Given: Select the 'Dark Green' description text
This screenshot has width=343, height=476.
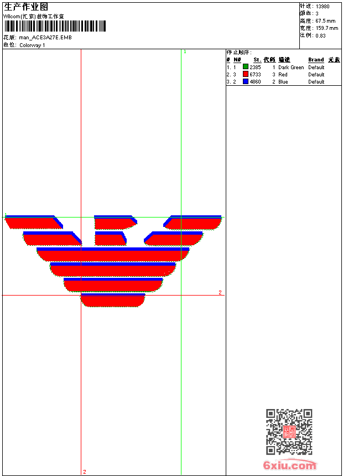Looking at the screenshot, I should tap(291, 68).
